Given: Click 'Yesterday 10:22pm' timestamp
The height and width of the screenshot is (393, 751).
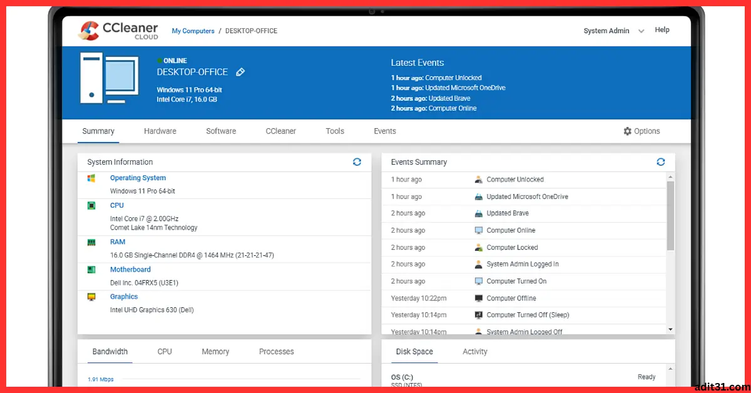Looking at the screenshot, I should (x=419, y=299).
